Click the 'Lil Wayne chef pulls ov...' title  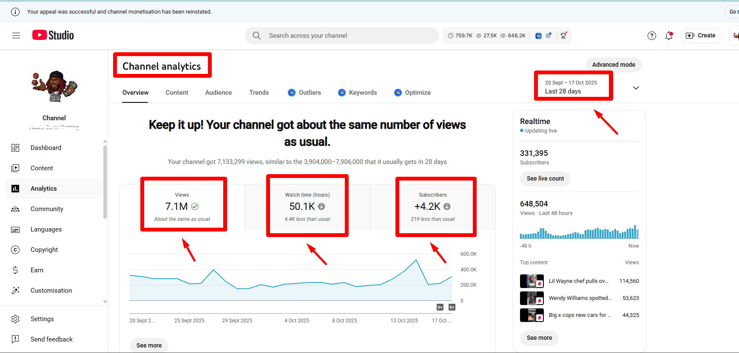pyautogui.click(x=579, y=281)
